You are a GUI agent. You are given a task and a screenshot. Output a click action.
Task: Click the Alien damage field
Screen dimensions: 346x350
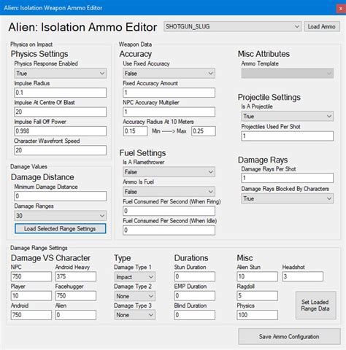point(76,315)
